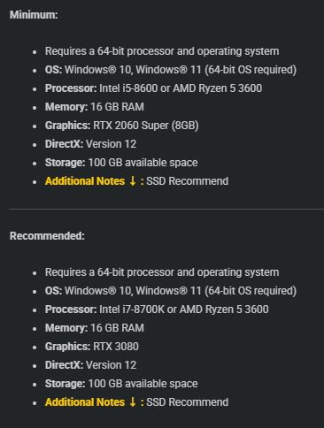The height and width of the screenshot is (428, 324).
Task: Click the Memory 16 GB RAM line under Minimum
Action: pyautogui.click(x=95, y=107)
